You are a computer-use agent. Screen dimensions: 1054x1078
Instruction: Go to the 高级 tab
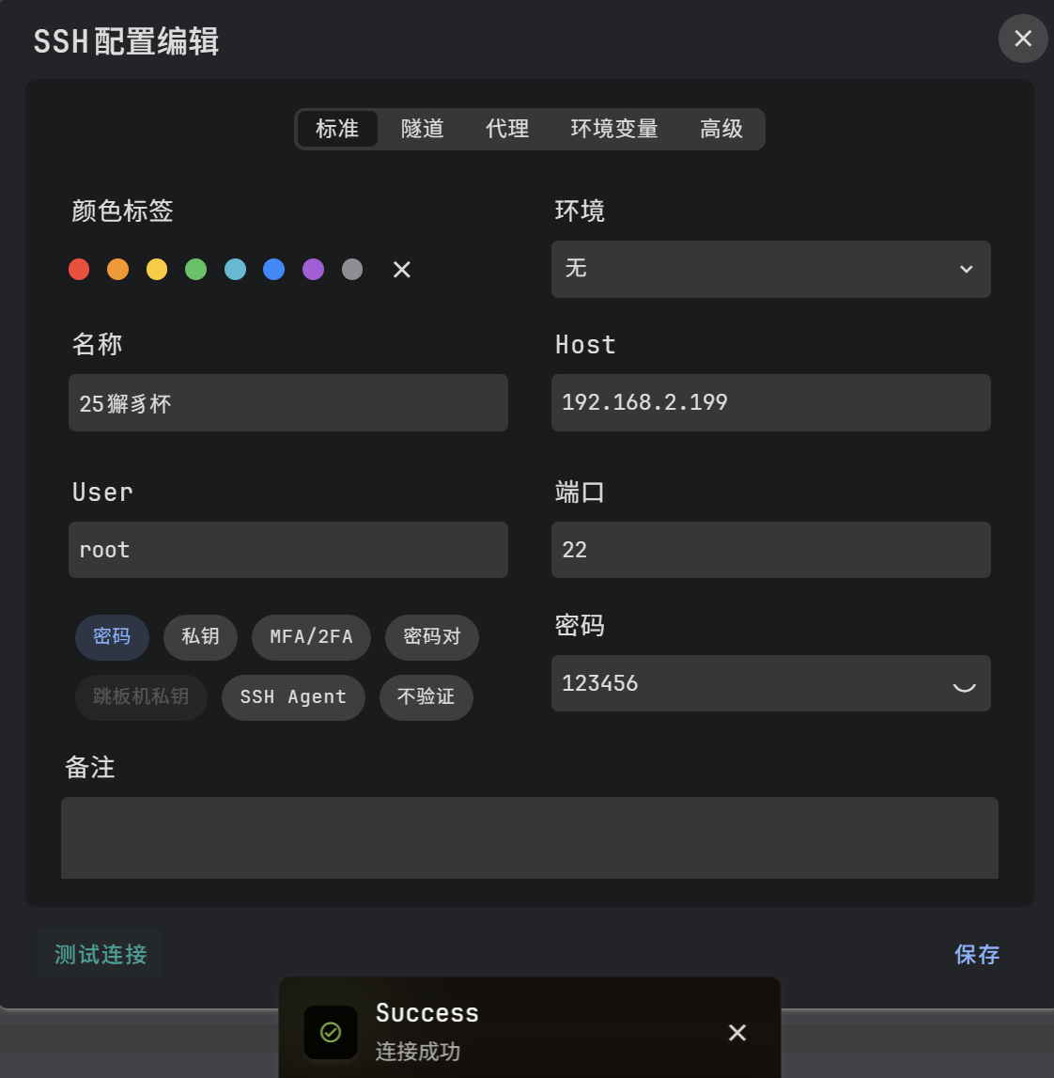coord(721,129)
